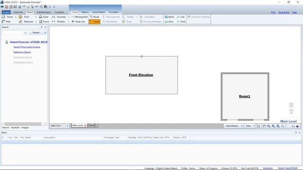
Task: Click the Grand Total link
Action: (287, 168)
